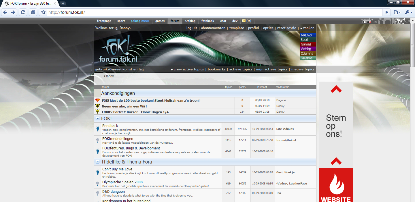Open the profiel link
Image resolution: width=415 pixels, height=202 pixels.
coord(254,28)
